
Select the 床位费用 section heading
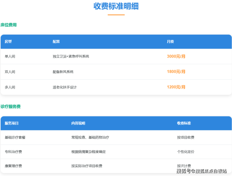pyautogui.click(x=9, y=25)
